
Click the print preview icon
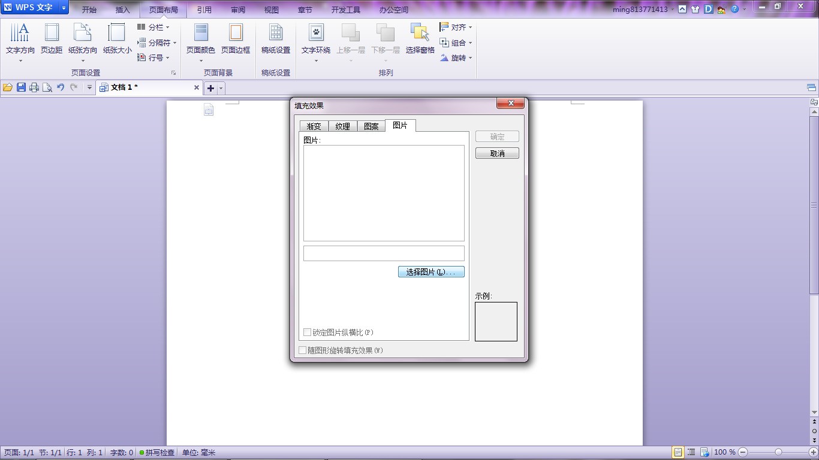coord(47,87)
